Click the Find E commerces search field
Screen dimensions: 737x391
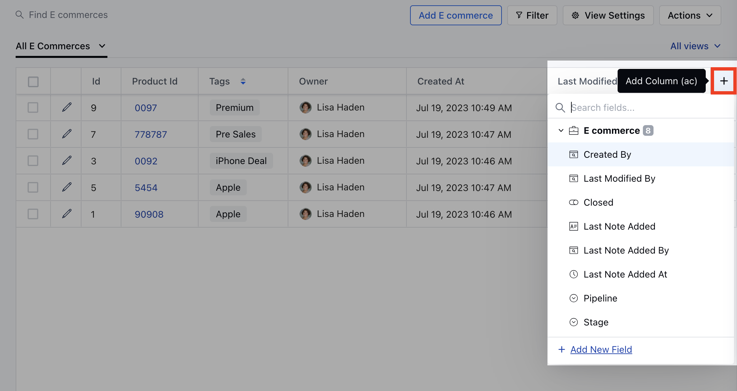pyautogui.click(x=68, y=15)
